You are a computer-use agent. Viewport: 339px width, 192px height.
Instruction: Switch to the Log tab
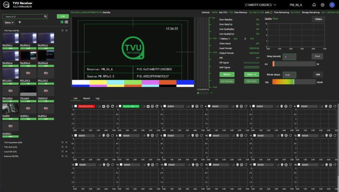98,98
